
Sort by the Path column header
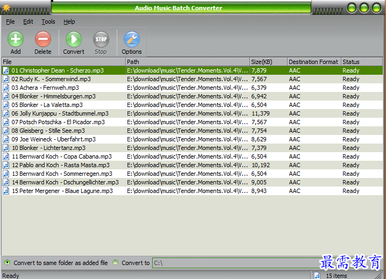click(188, 62)
